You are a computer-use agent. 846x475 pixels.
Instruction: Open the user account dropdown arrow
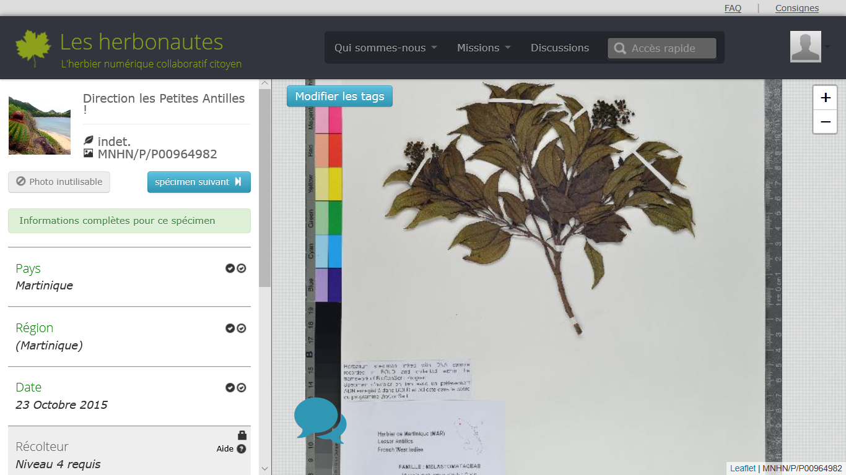[x=827, y=47]
